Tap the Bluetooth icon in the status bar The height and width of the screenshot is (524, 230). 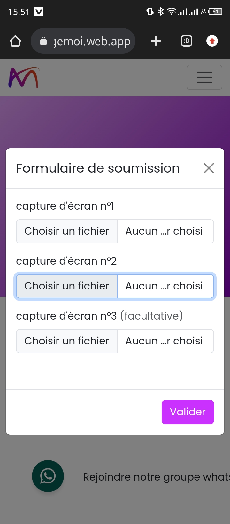[161, 12]
